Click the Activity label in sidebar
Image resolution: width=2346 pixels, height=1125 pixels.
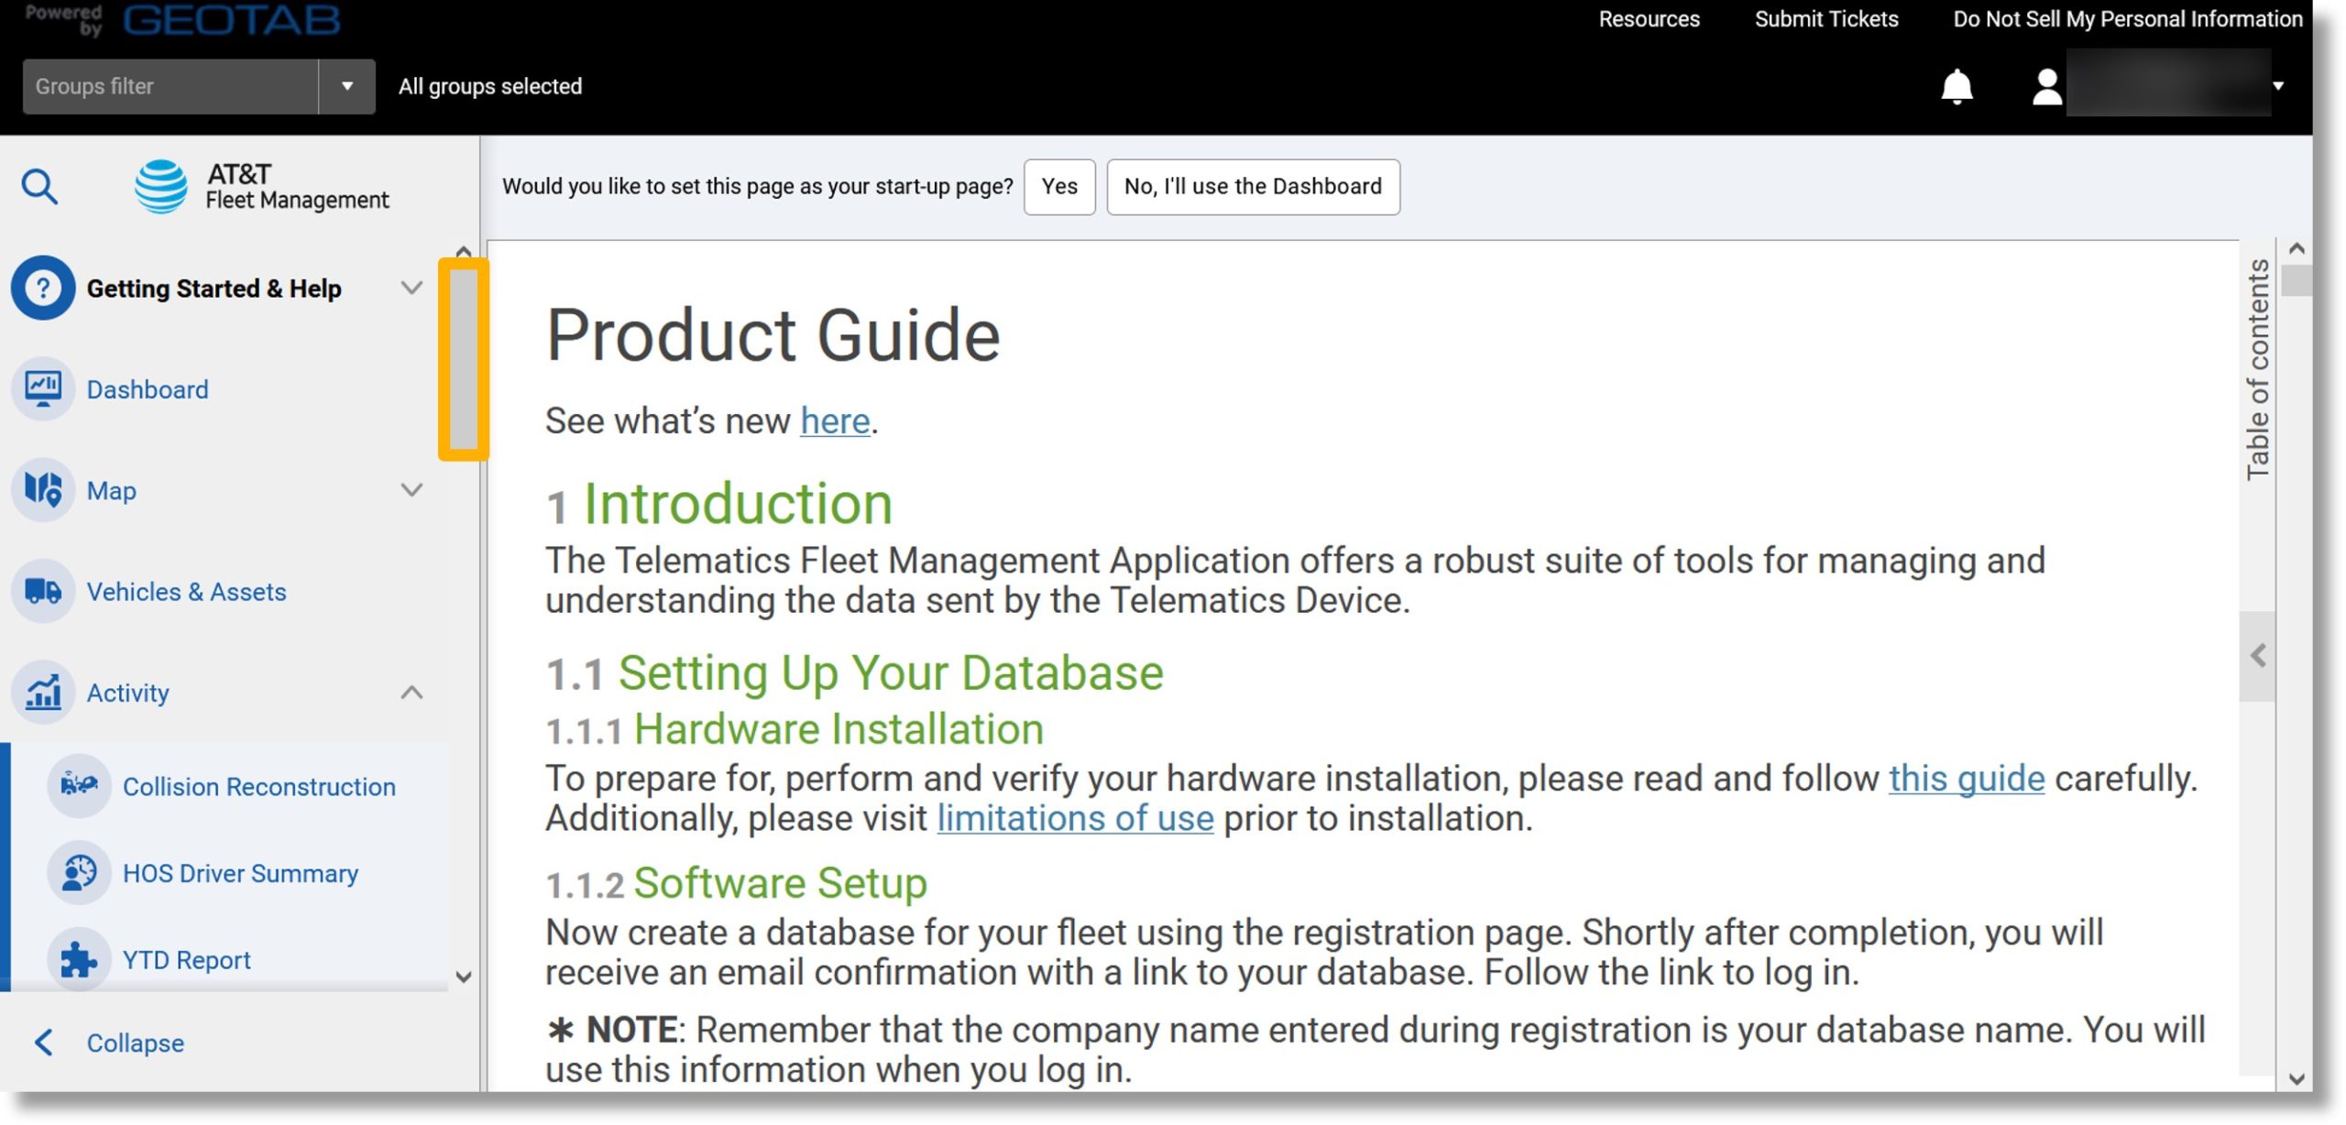[x=127, y=694]
